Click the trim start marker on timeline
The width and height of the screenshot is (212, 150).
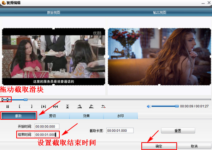tap(3, 100)
